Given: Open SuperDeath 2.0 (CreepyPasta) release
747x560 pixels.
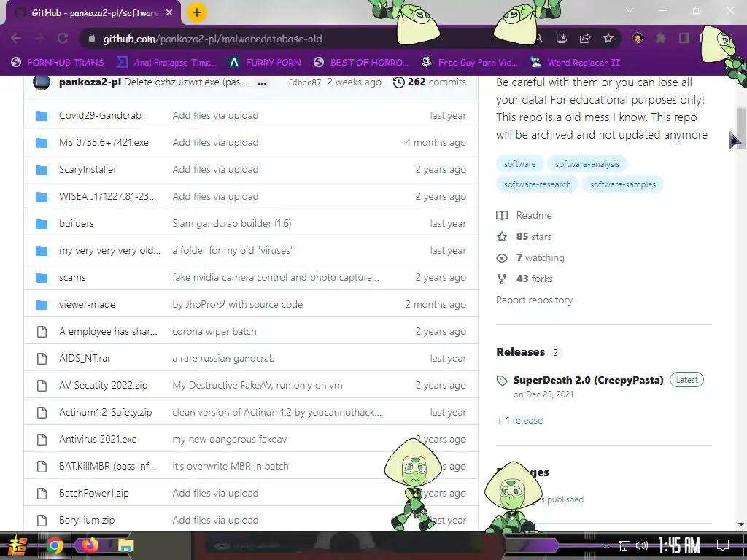Looking at the screenshot, I should 589,380.
